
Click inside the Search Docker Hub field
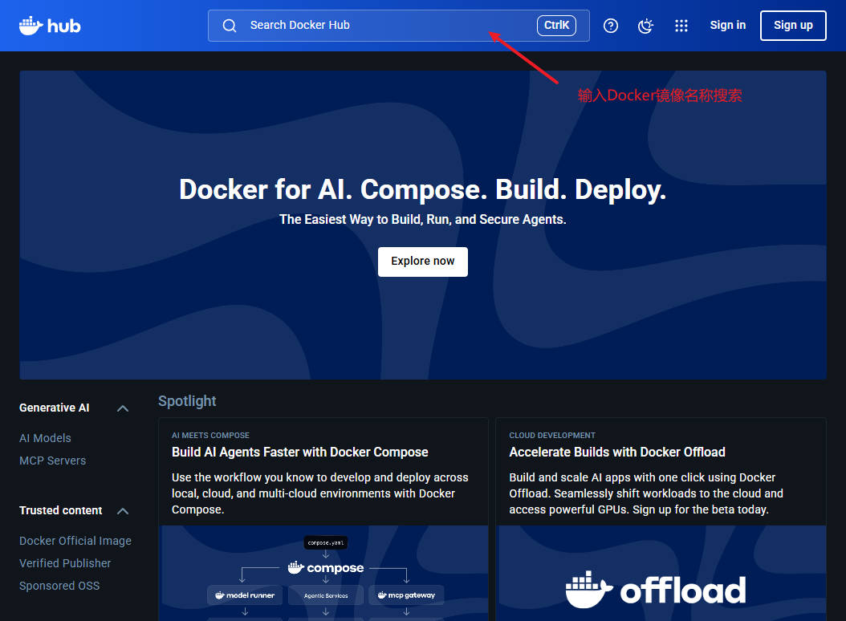(361, 25)
